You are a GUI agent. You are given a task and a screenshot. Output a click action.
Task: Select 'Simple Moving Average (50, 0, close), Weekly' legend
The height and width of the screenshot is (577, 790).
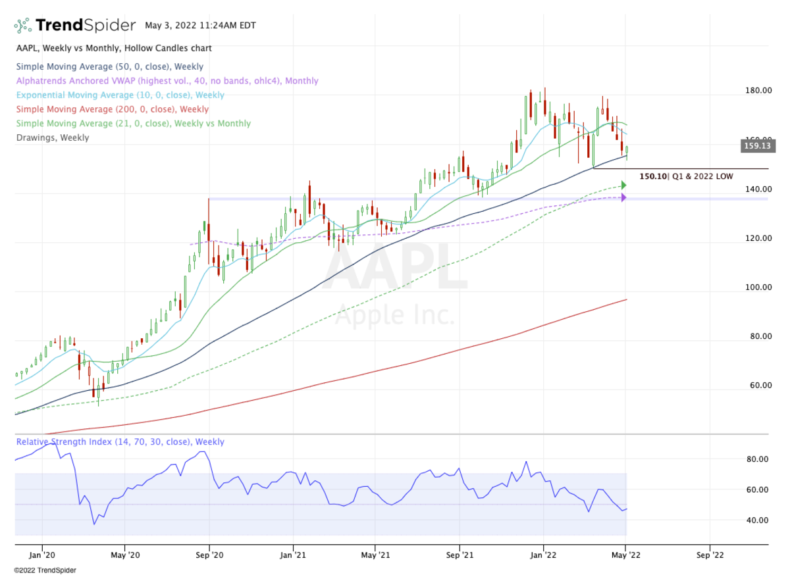click(x=110, y=66)
